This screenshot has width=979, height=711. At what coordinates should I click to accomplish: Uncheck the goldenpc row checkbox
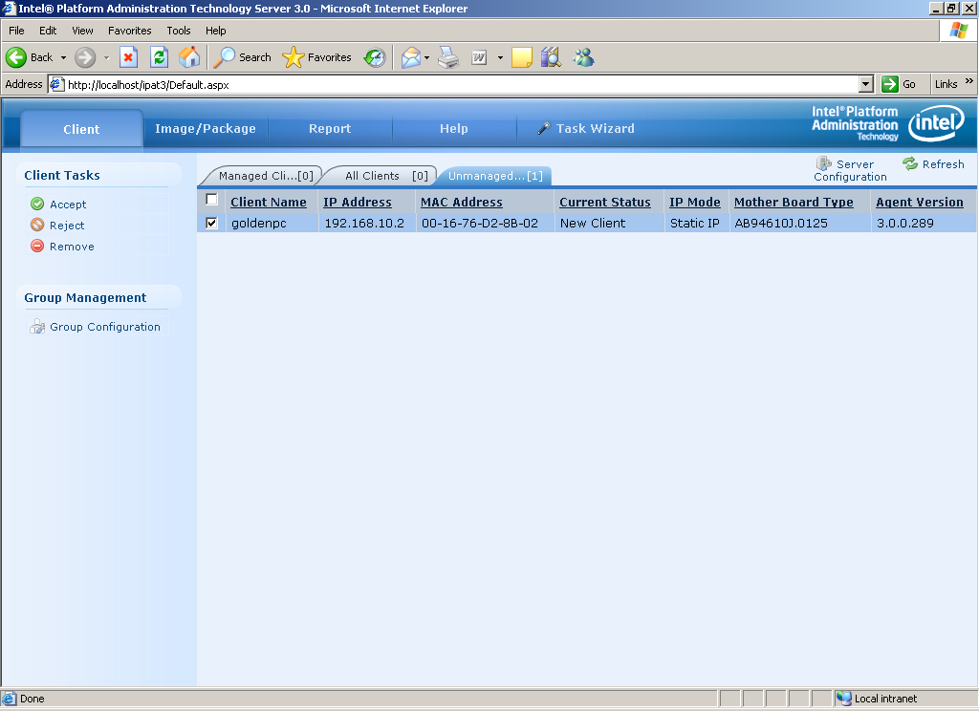[211, 223]
